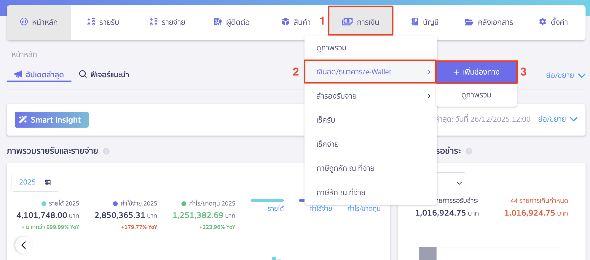The image size is (590, 260).
Task: Click the 4,101,748.00 บาท income value
Action: (48, 215)
